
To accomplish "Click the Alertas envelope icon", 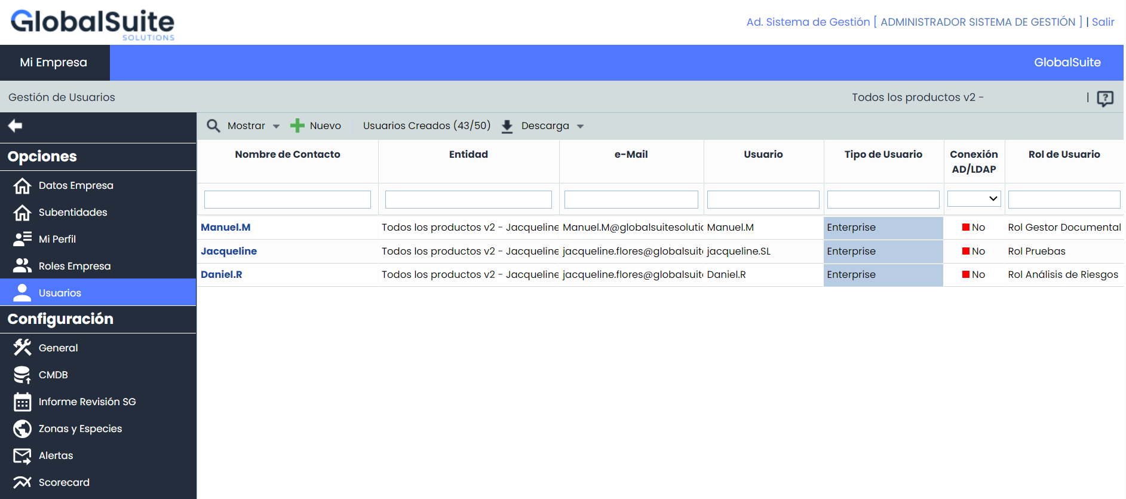I will tap(22, 456).
